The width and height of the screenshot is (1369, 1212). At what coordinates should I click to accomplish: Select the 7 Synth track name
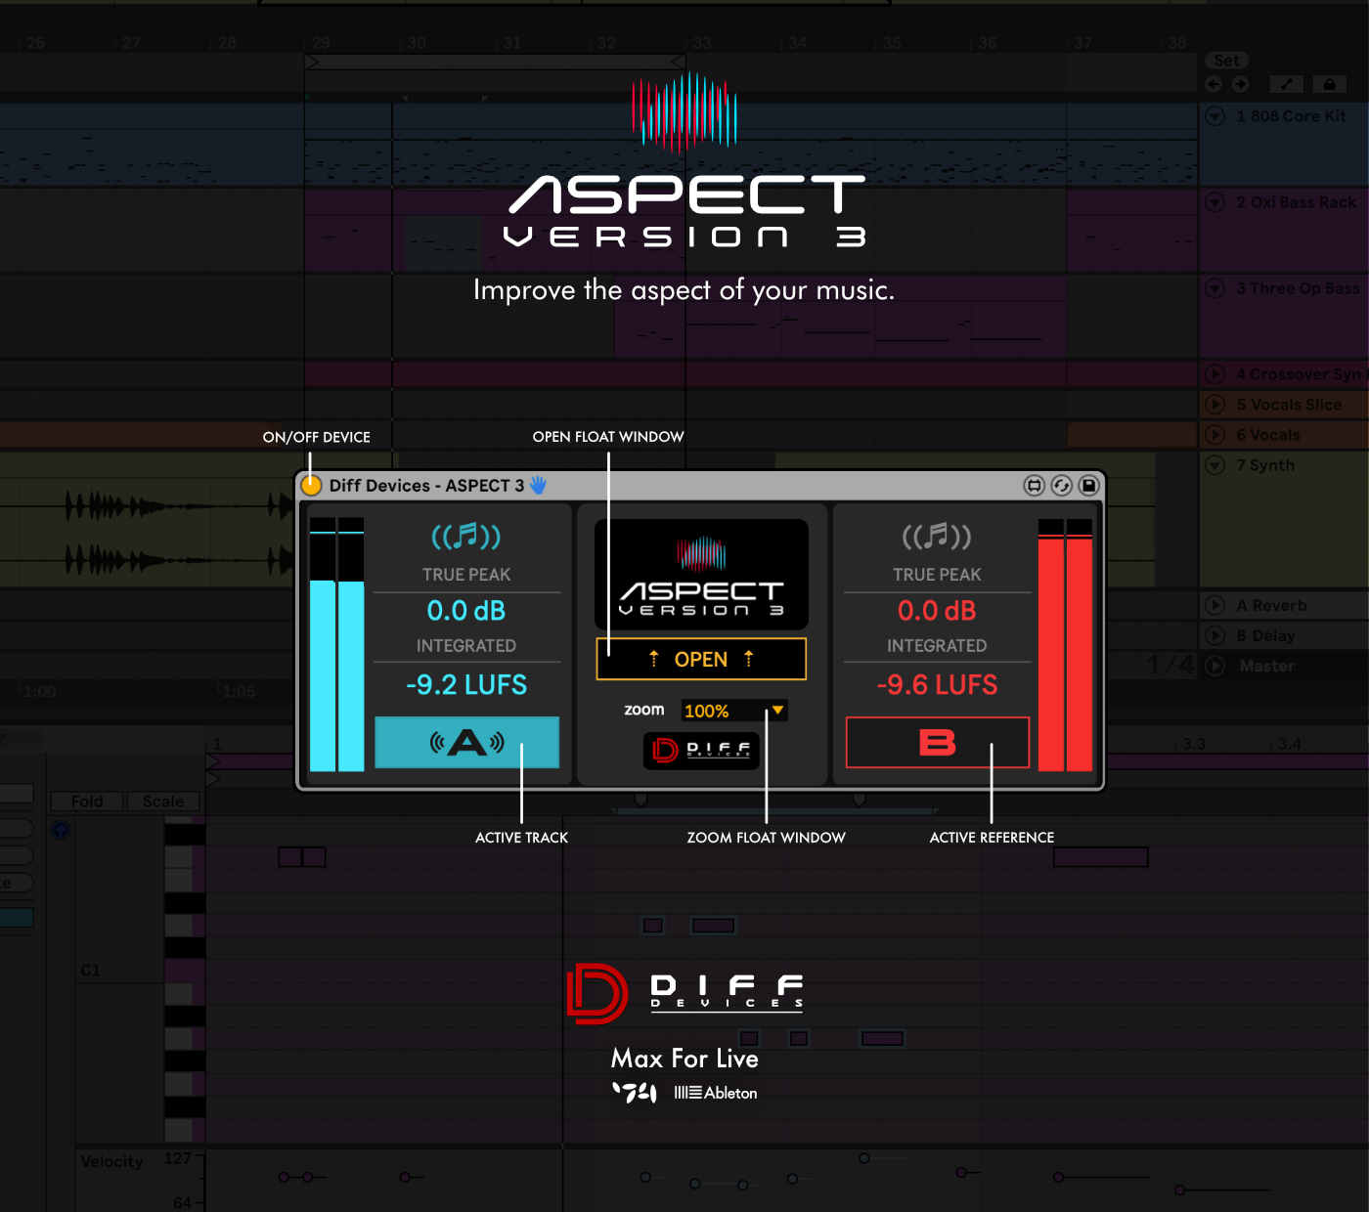pos(1265,465)
